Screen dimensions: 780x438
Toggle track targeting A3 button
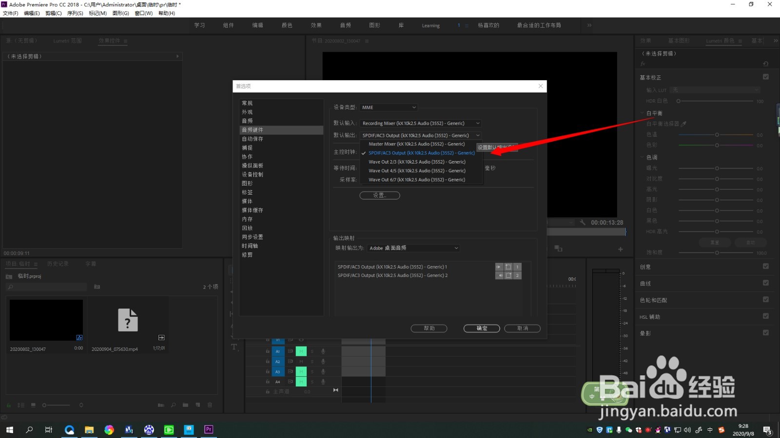coord(278,372)
